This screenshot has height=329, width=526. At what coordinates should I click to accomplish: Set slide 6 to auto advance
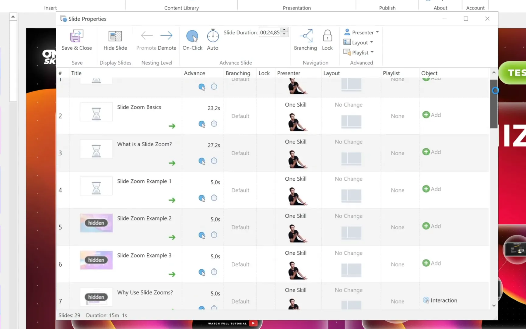pos(214,272)
